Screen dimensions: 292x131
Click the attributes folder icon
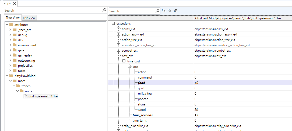click(11, 24)
